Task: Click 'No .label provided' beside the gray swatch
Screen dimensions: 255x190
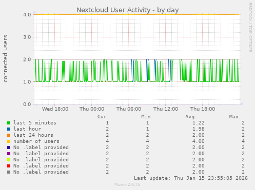Action: point(41,172)
